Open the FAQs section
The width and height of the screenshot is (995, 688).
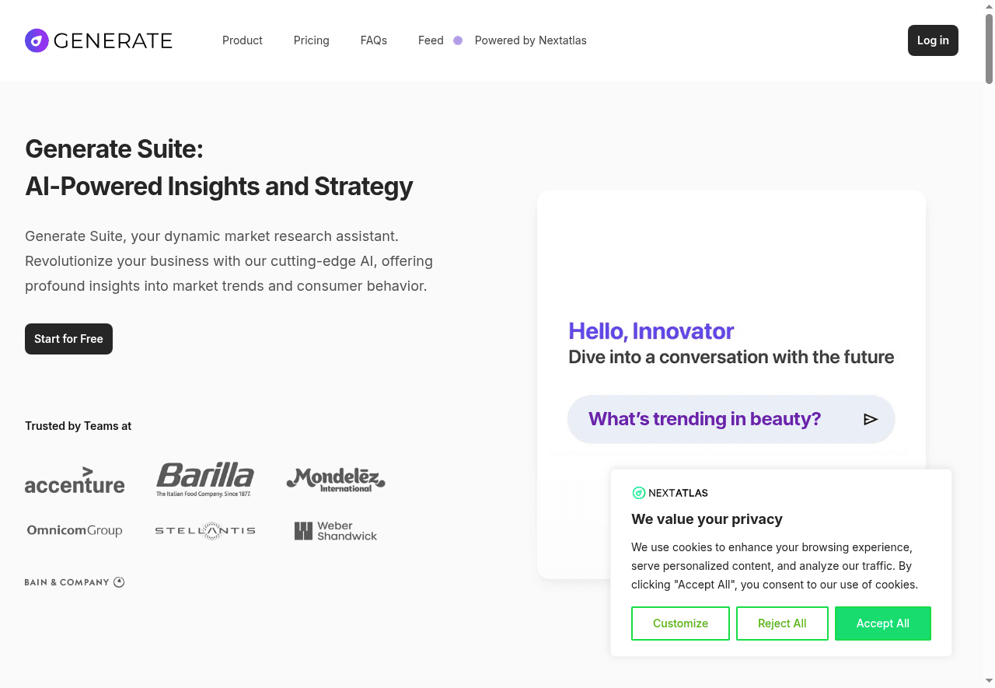click(x=374, y=40)
